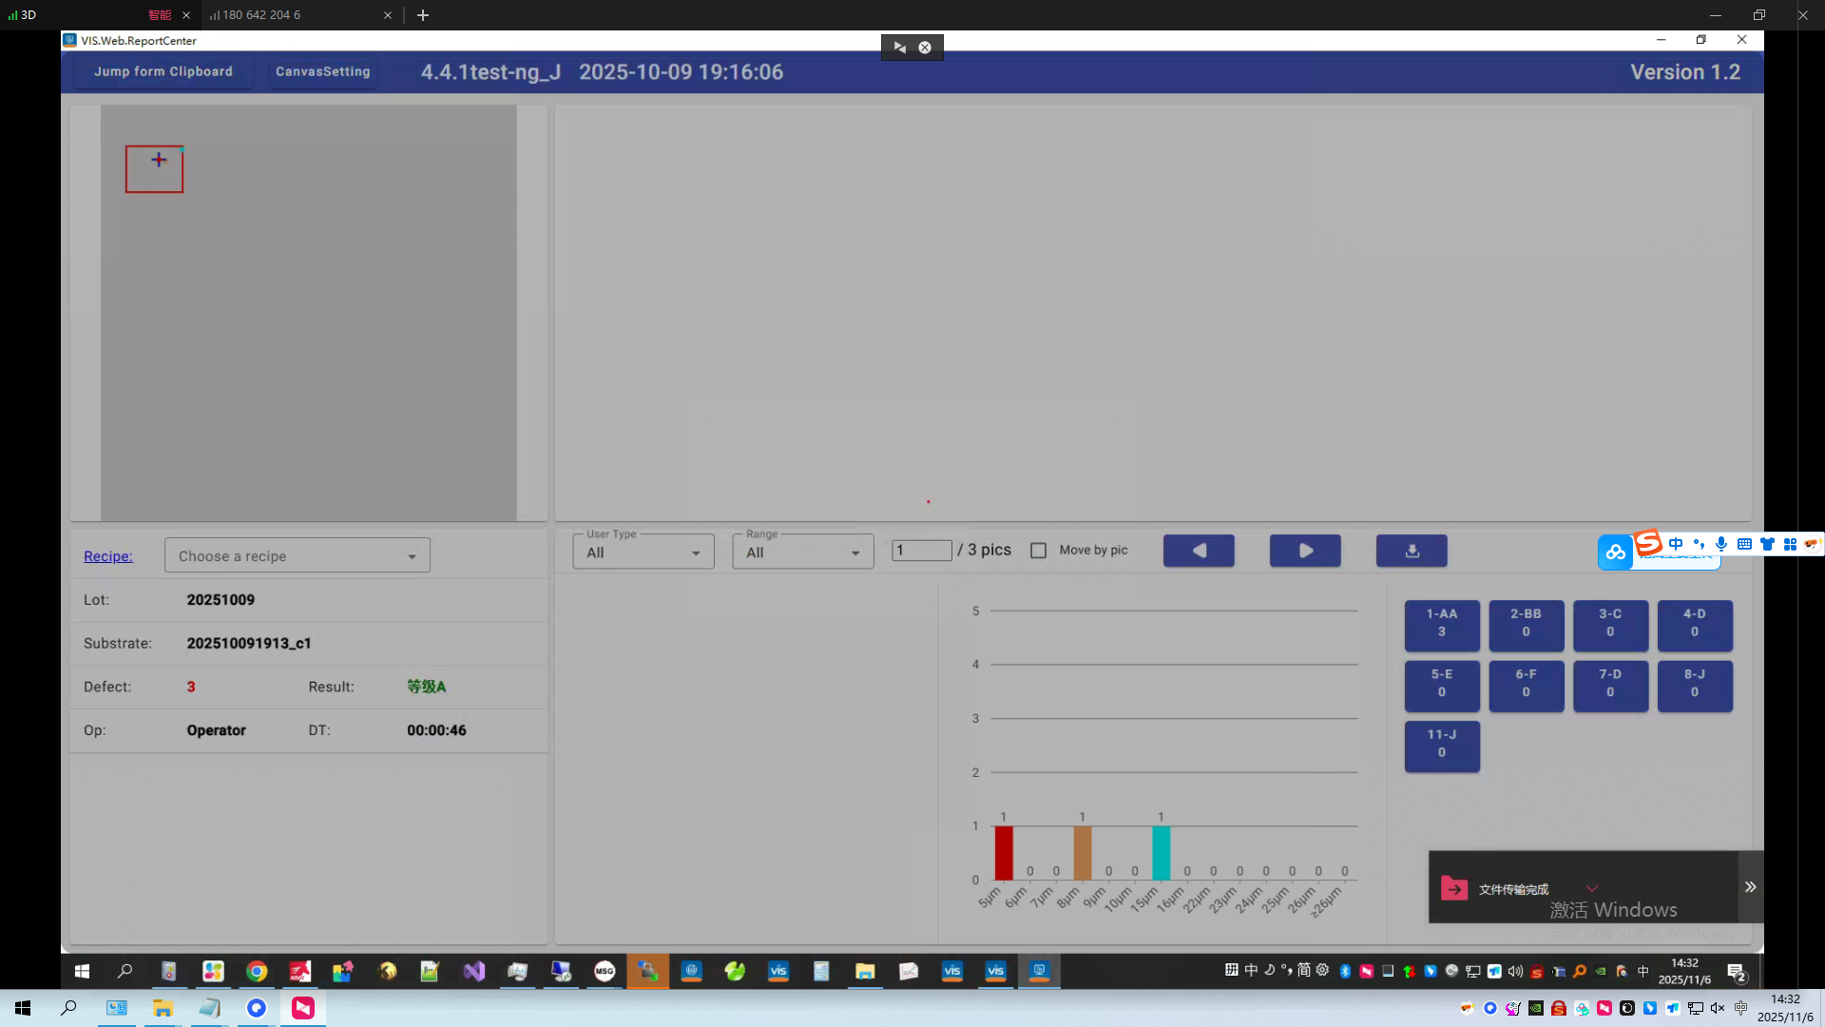Select the 1-AA defect category tile

click(1441, 623)
